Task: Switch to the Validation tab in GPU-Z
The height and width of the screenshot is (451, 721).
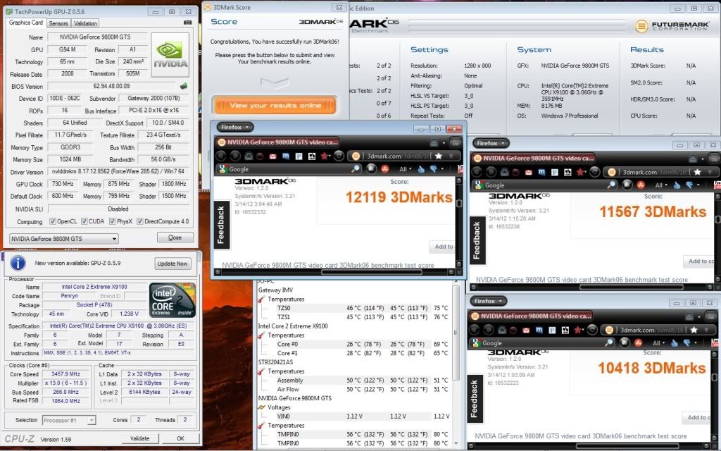Action: click(x=85, y=23)
